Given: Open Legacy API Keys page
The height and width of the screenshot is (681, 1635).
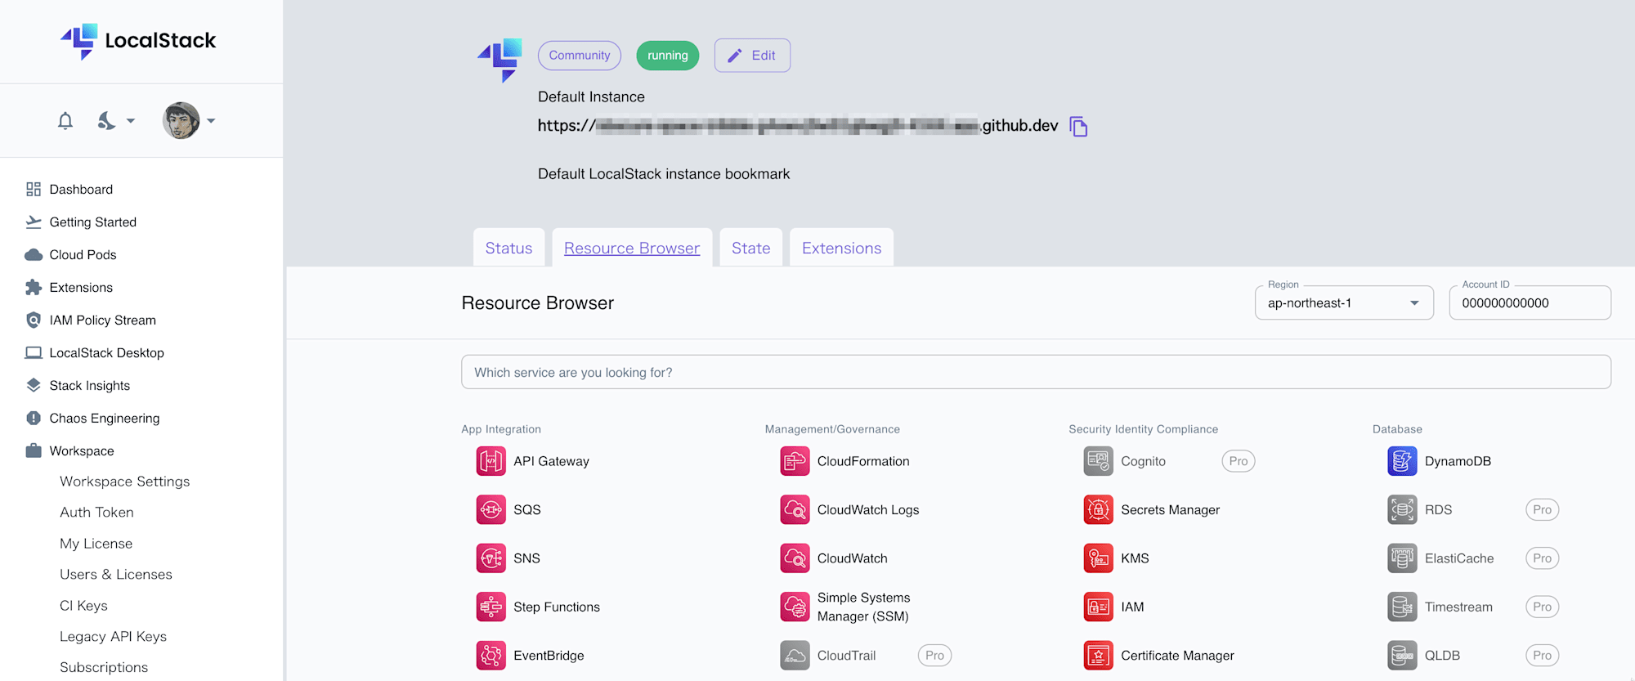Looking at the screenshot, I should 113,637.
